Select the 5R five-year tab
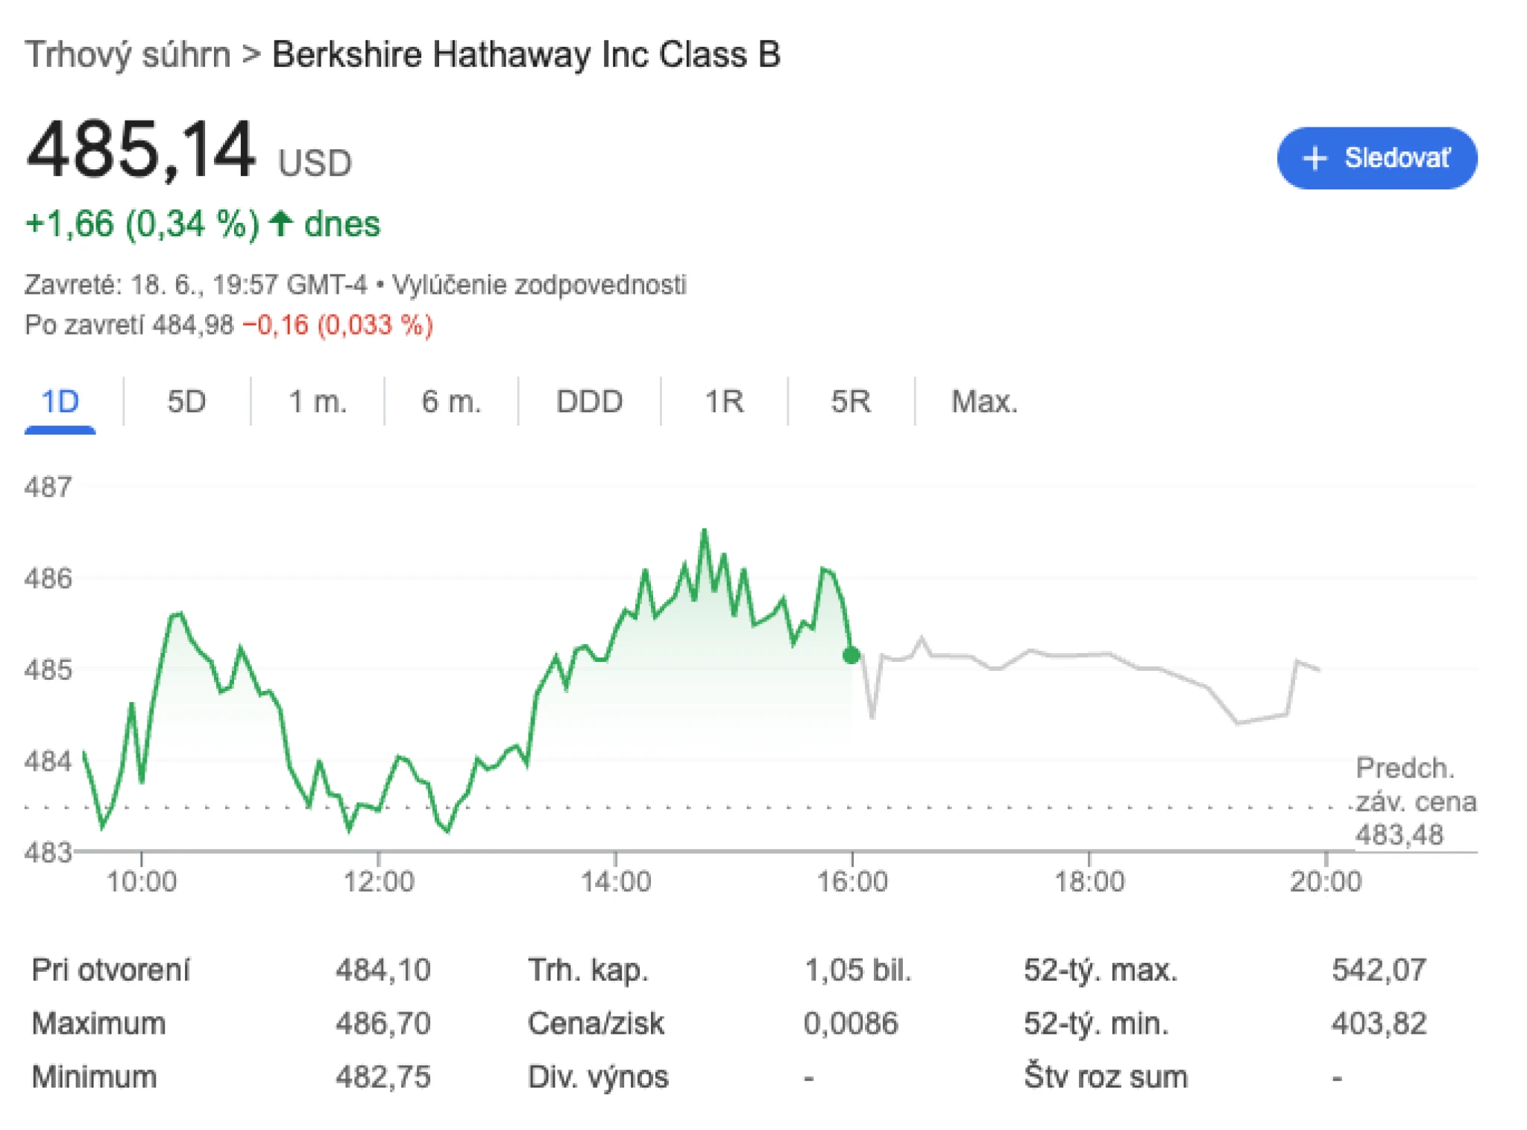 [x=851, y=403]
